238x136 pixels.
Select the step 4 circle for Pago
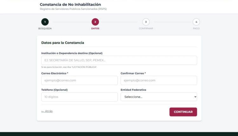click(196, 22)
